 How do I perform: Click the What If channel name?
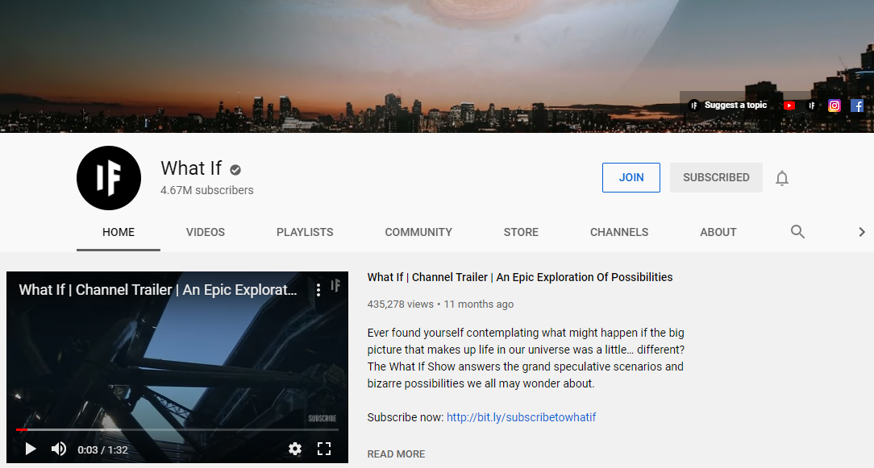[x=191, y=168]
